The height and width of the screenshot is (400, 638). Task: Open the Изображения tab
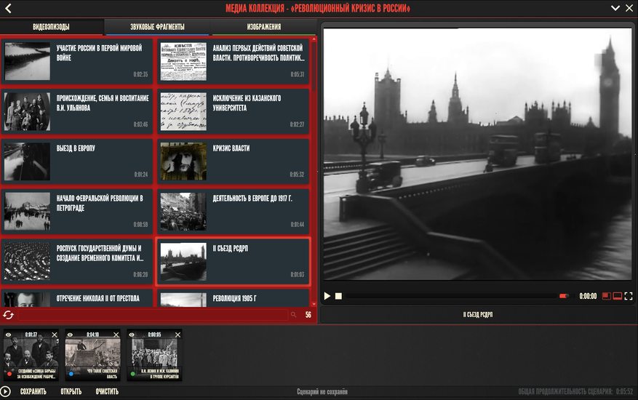pos(263,27)
